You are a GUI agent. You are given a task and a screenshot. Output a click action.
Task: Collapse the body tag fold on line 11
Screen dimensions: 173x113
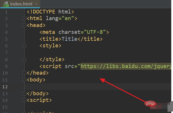click(24, 80)
